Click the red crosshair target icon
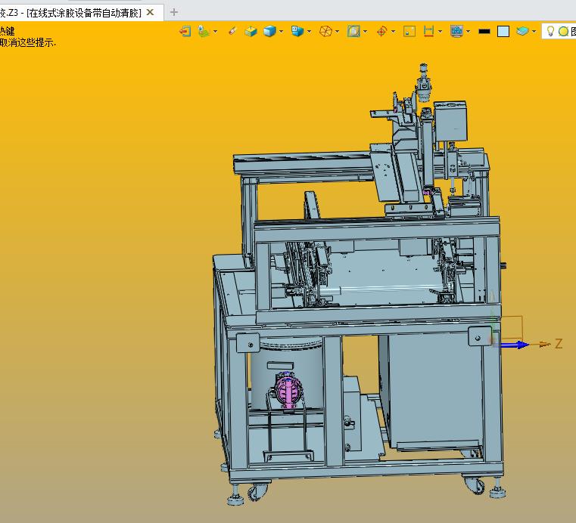 (x=381, y=32)
